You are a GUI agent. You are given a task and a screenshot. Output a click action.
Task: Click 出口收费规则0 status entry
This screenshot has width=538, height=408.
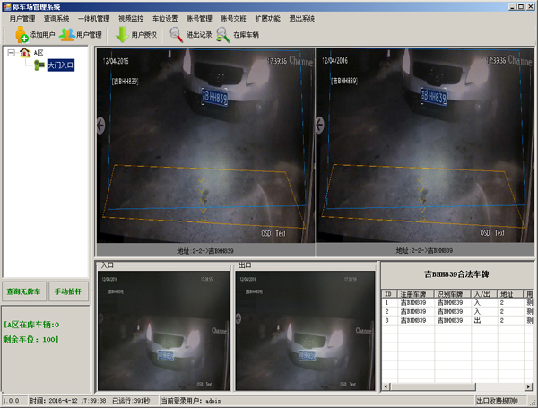pos(497,401)
